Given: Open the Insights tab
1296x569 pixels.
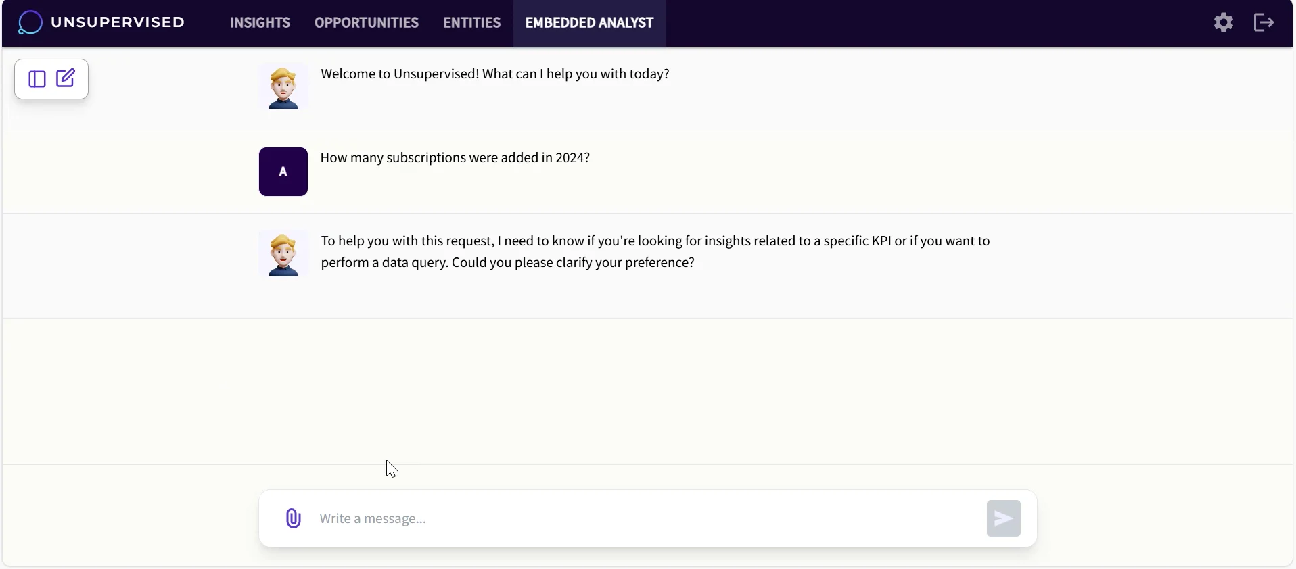Looking at the screenshot, I should 260,23.
